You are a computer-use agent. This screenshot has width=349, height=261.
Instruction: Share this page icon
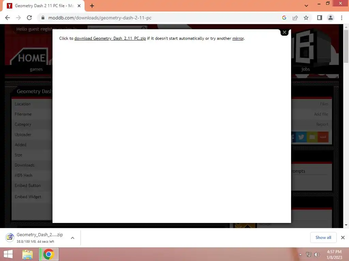(x=295, y=18)
